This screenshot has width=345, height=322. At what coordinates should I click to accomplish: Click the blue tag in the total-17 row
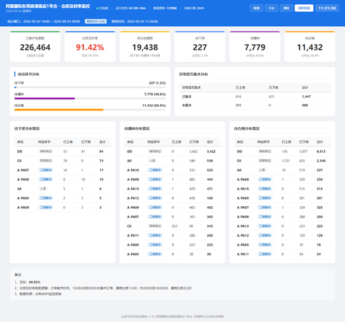point(46,170)
